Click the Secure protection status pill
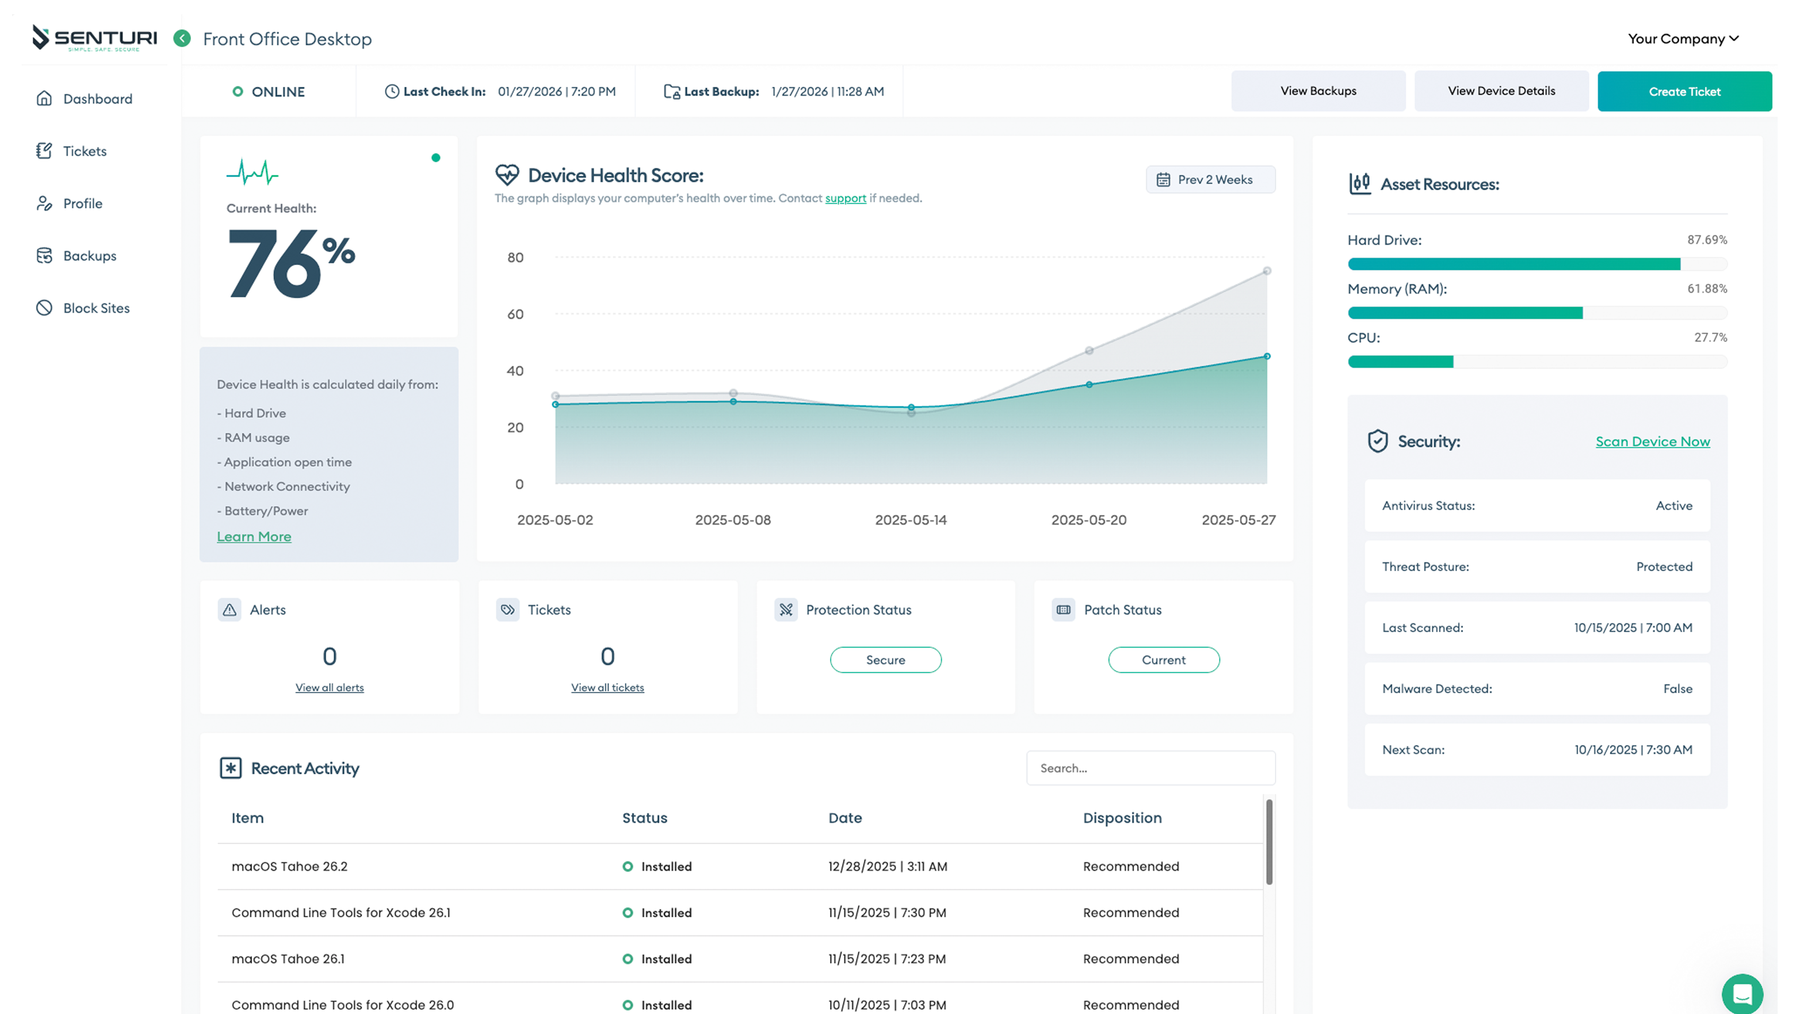Viewport: 1801px width, 1014px height. [x=885, y=660]
